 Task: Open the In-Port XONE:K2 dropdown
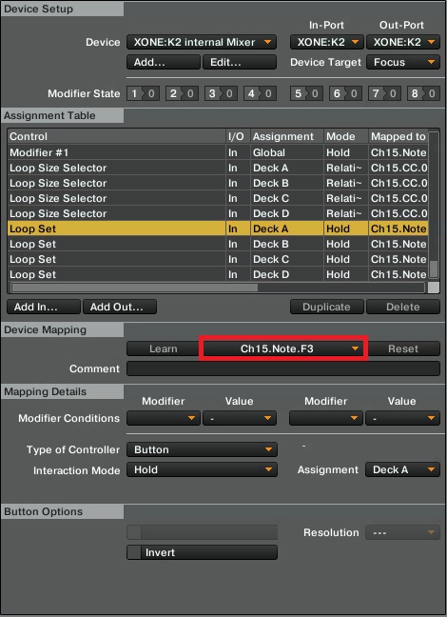coord(327,42)
